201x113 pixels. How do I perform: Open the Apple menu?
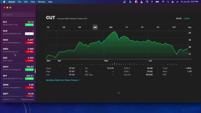pyautogui.click(x=4, y=2)
